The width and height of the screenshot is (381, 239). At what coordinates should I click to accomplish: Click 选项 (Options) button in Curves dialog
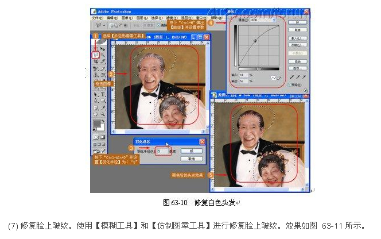tap(298, 68)
